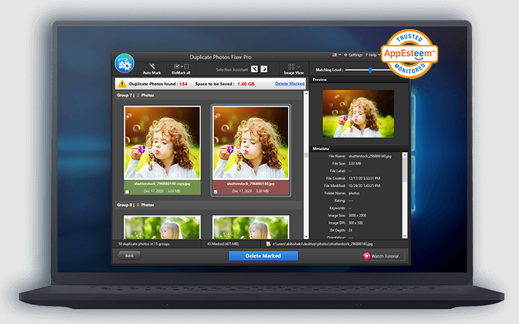The width and height of the screenshot is (519, 324).
Task: Click the File Name value in Metadata
Action: [369, 156]
